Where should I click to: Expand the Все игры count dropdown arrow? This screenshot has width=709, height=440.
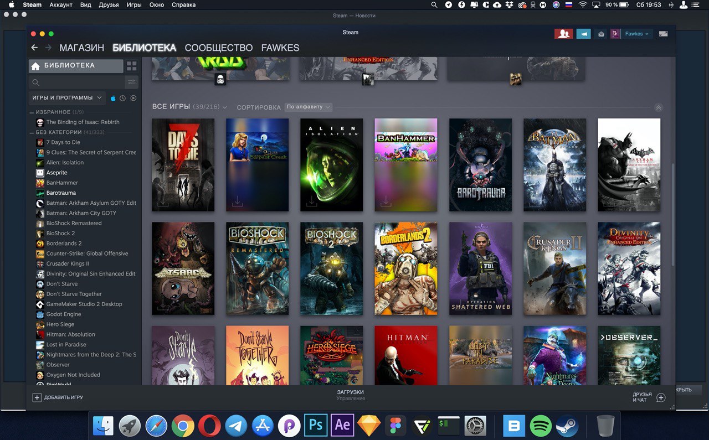[x=224, y=107]
